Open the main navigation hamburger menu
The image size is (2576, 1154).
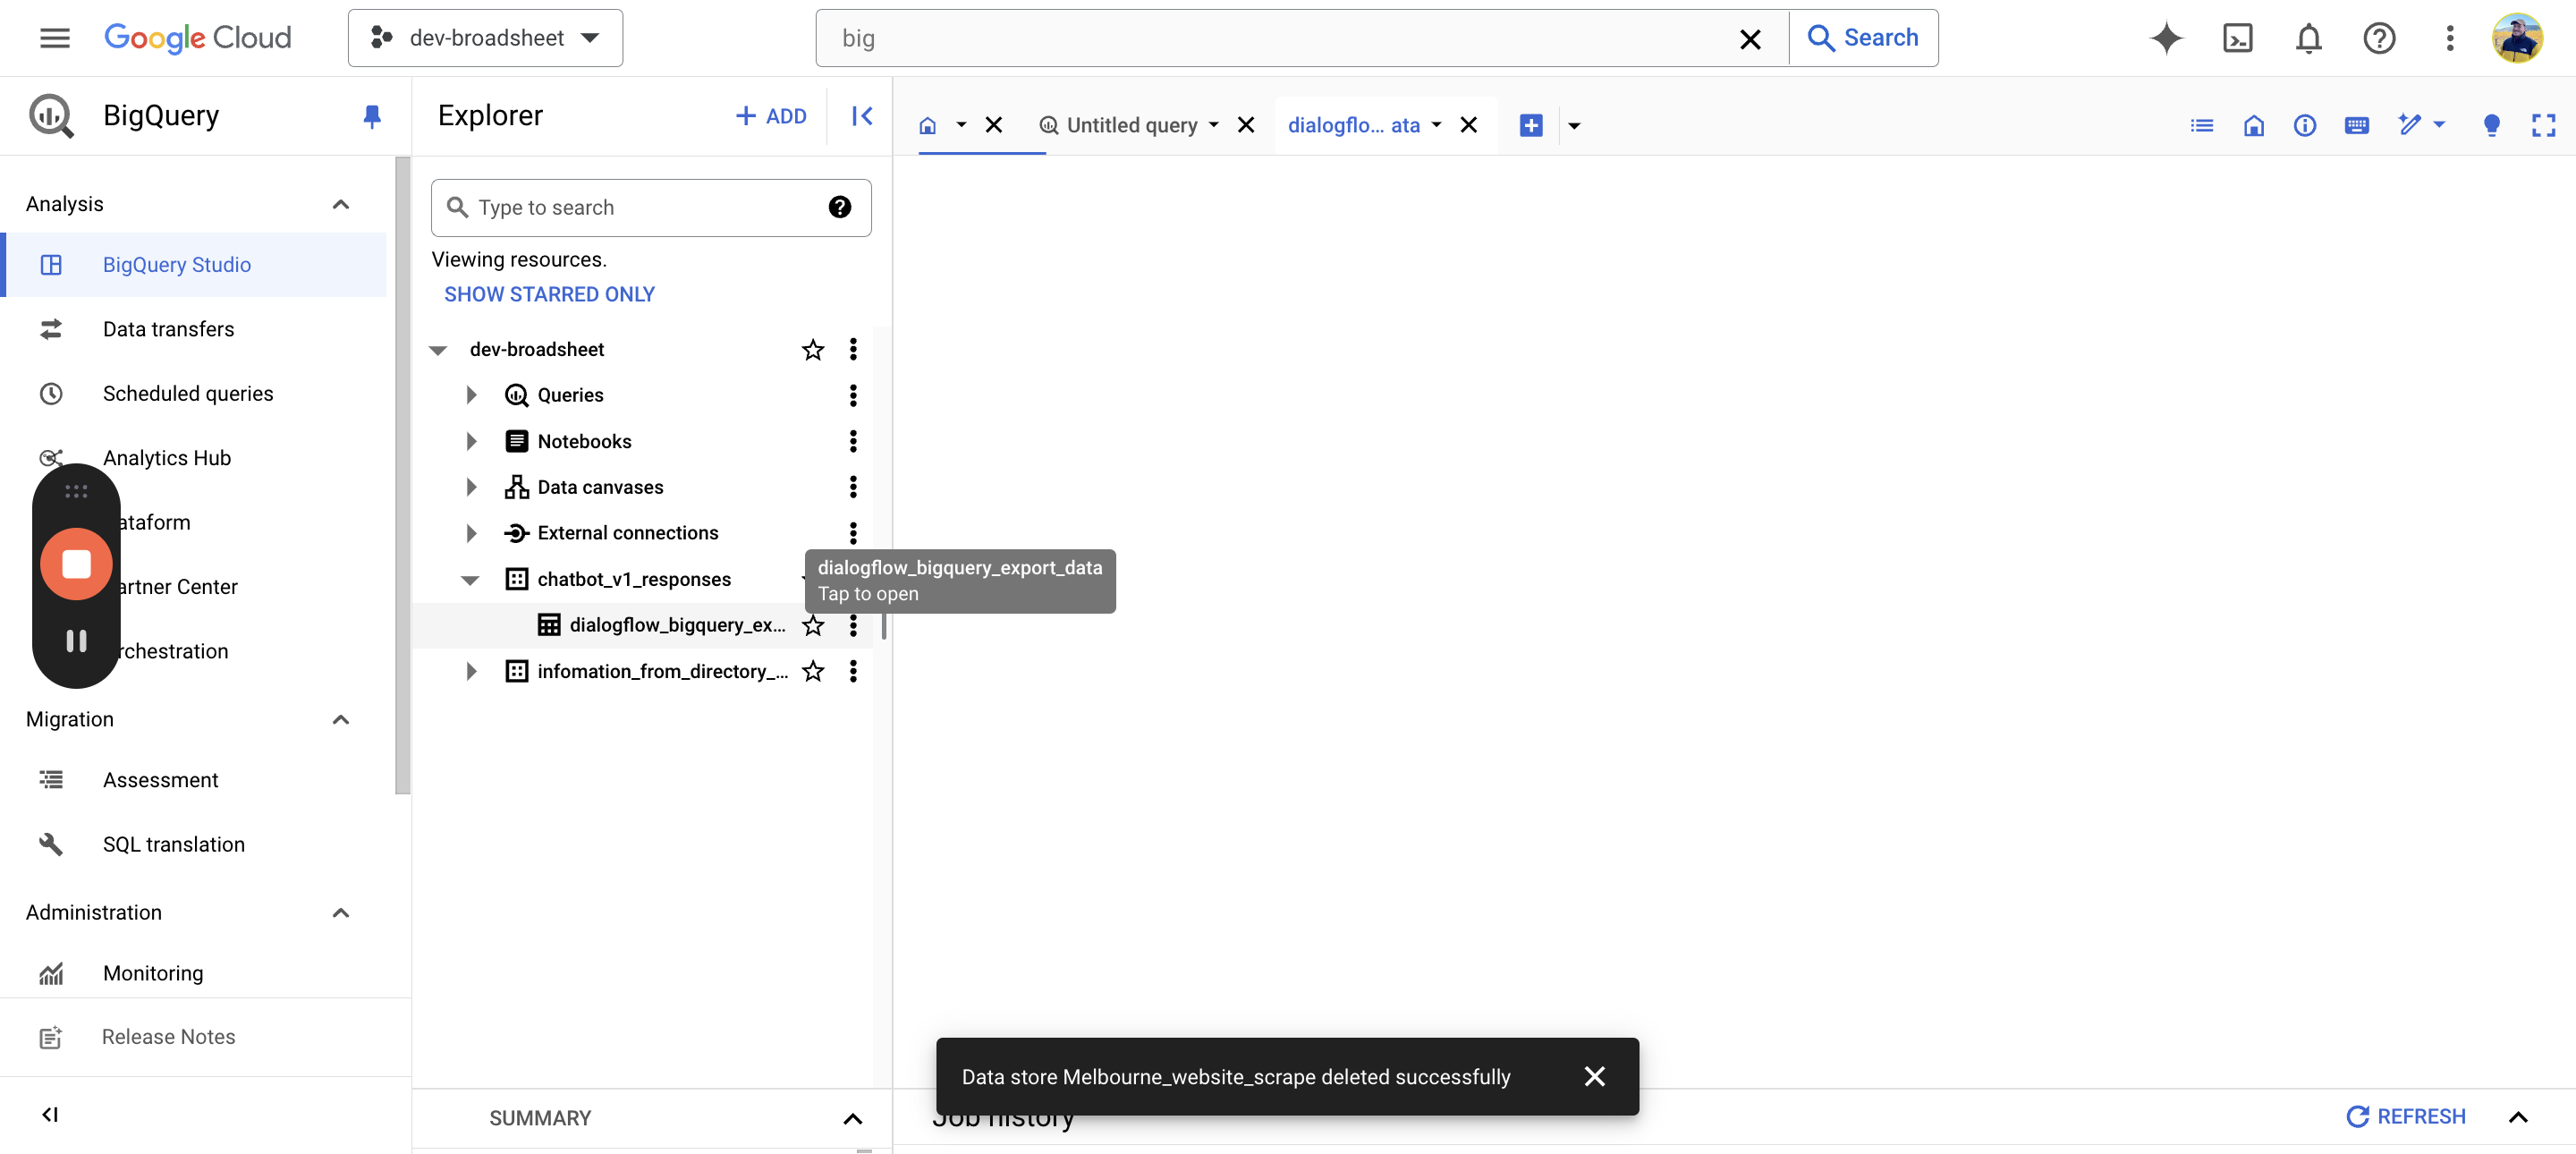(x=55, y=38)
